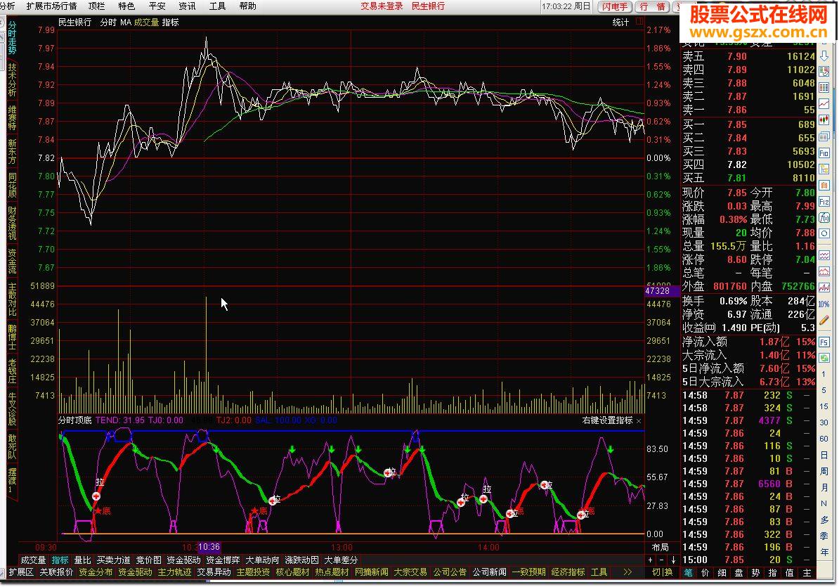Screen dimensions: 839x587
Task: Click the stacked windows icon
Action: 824,137
